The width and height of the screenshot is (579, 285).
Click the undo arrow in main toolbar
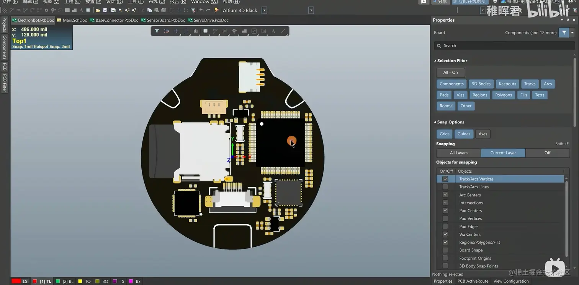coord(201,10)
